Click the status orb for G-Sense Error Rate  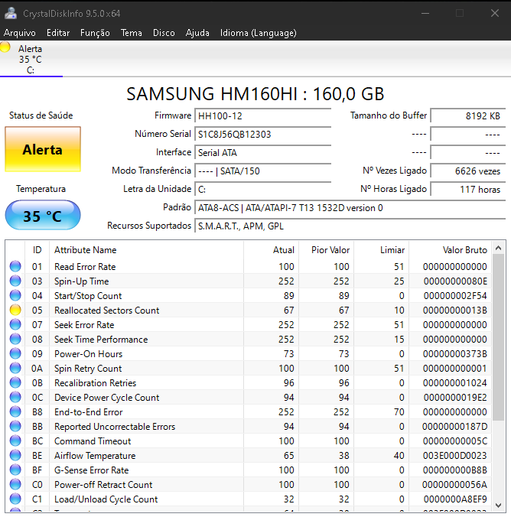click(x=15, y=470)
